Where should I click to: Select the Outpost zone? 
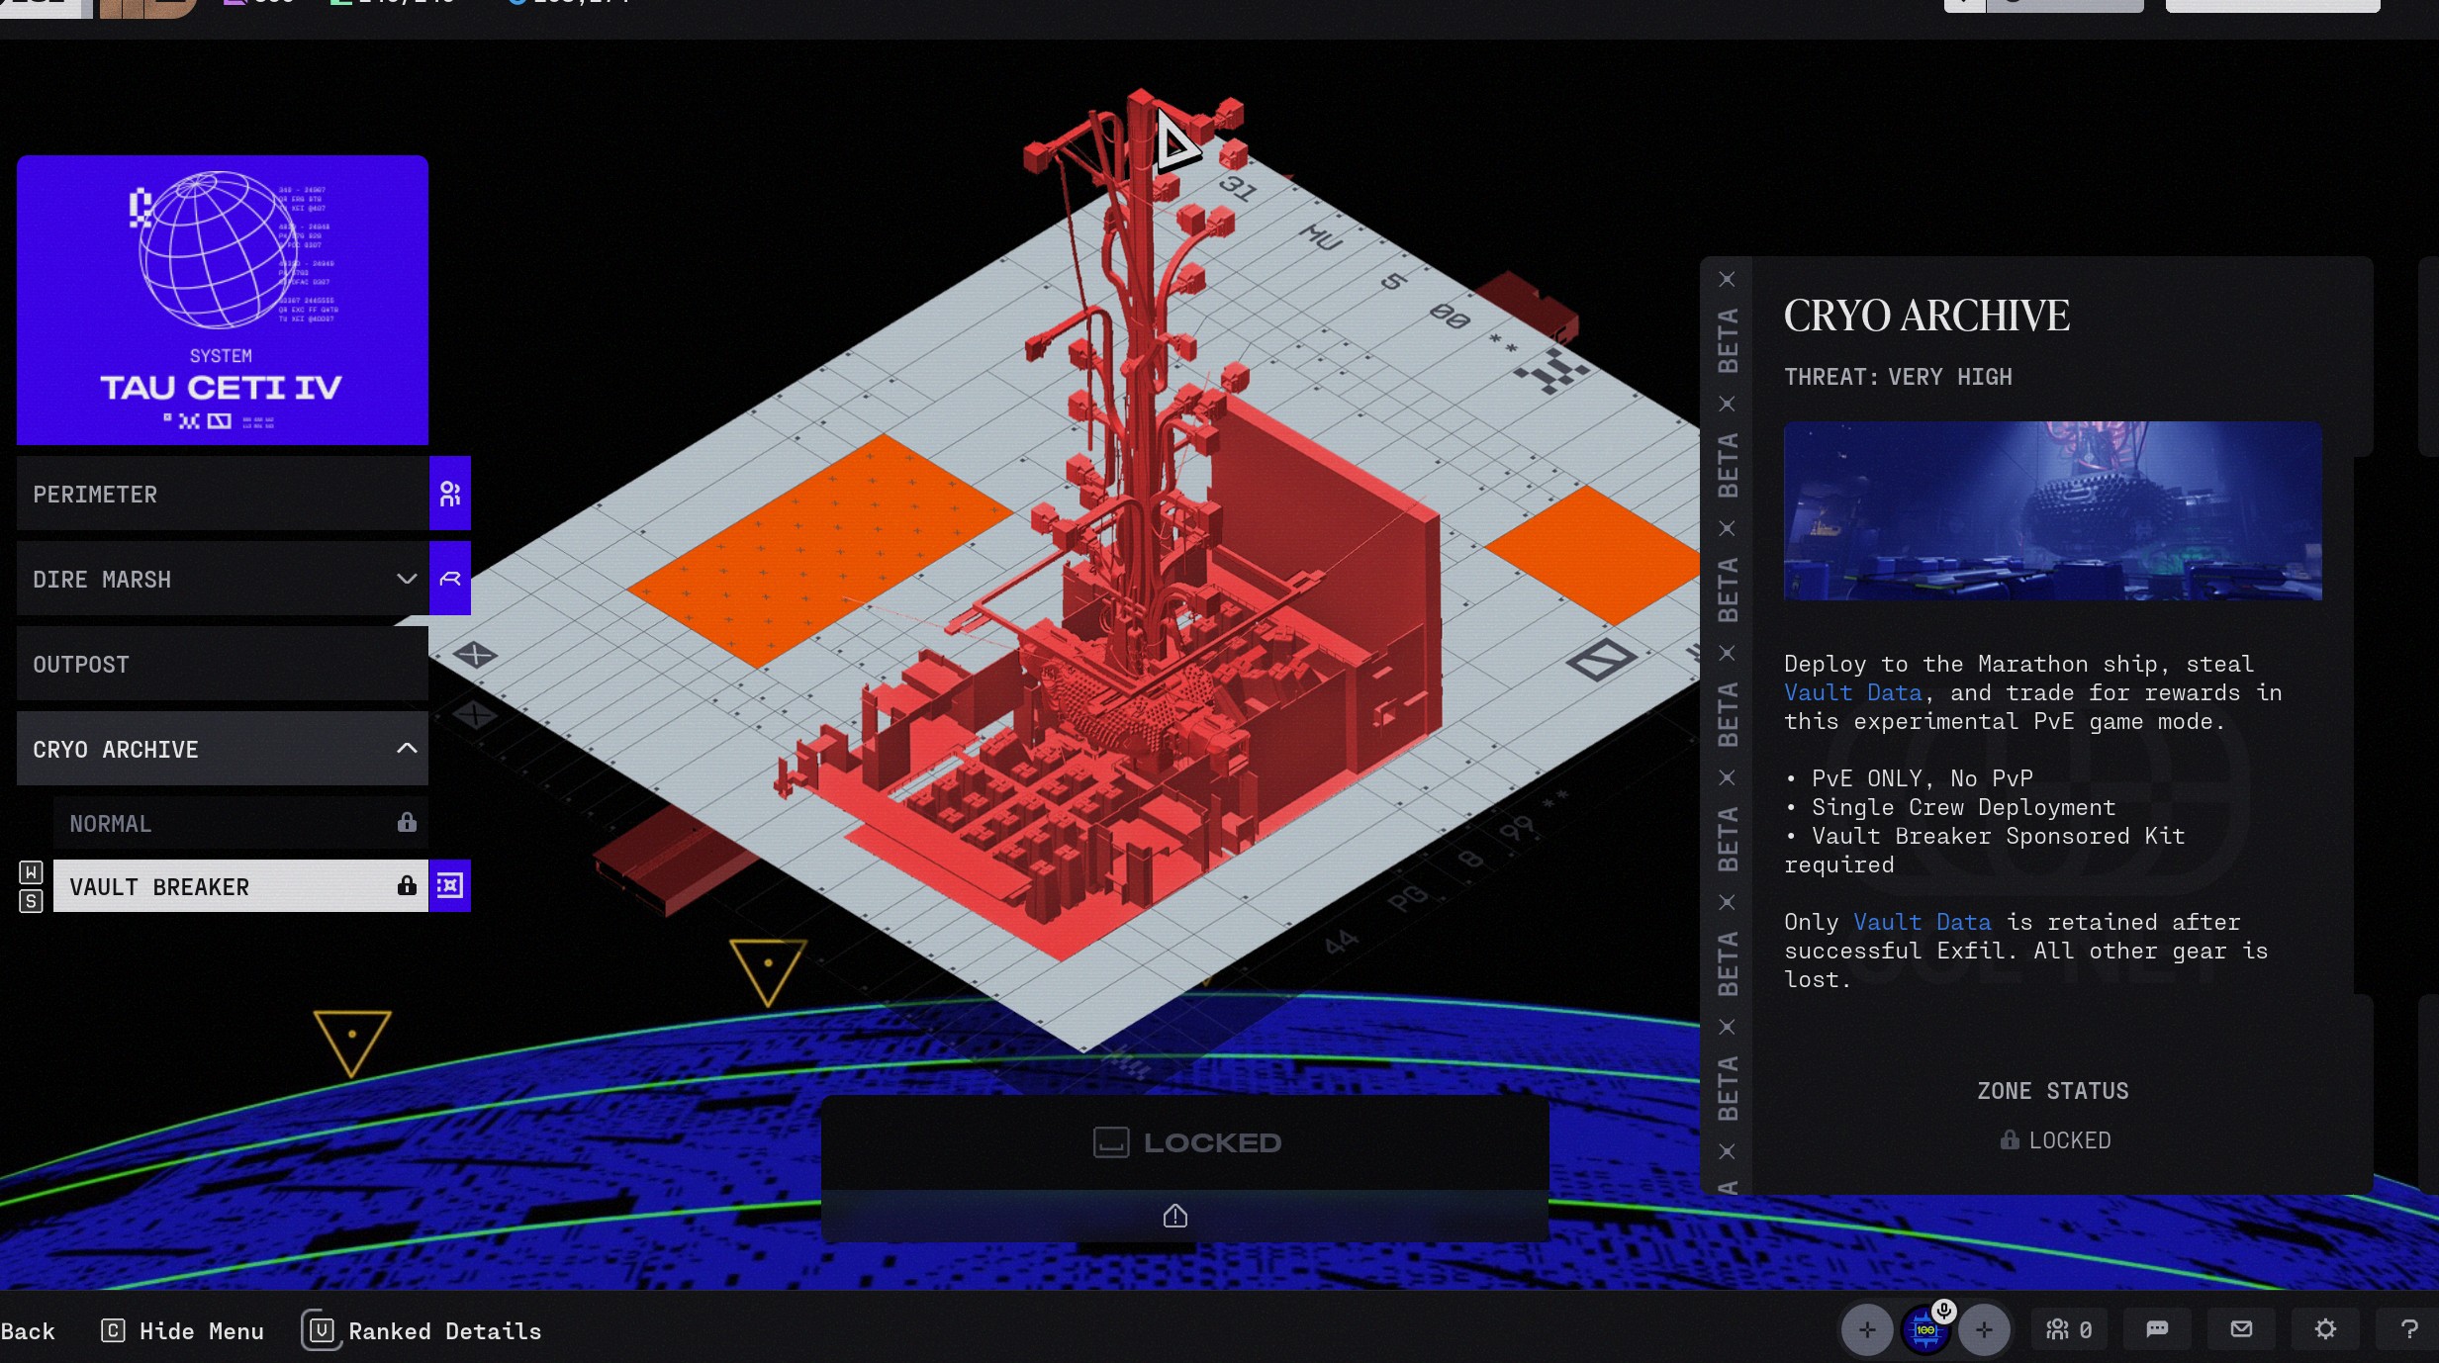223,664
